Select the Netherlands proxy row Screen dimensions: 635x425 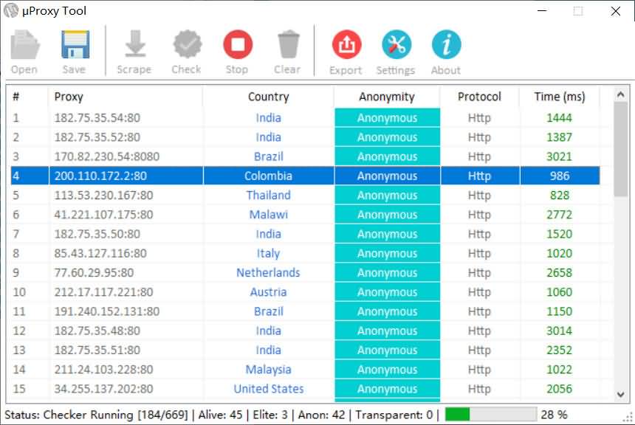[x=268, y=273]
